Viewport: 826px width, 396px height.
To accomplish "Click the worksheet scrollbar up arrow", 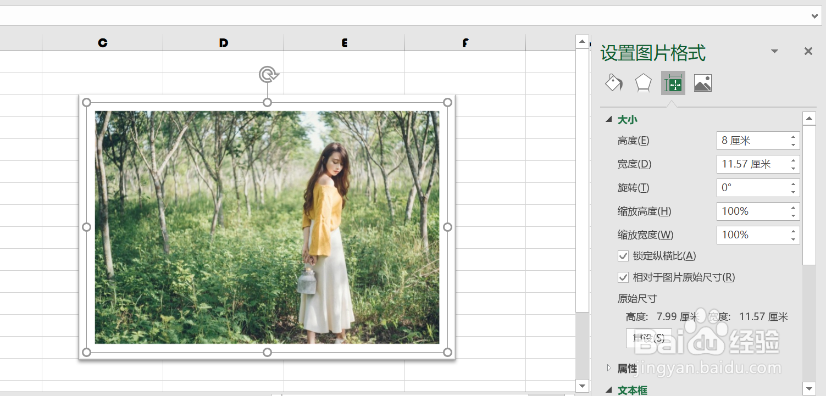I will click(x=582, y=42).
